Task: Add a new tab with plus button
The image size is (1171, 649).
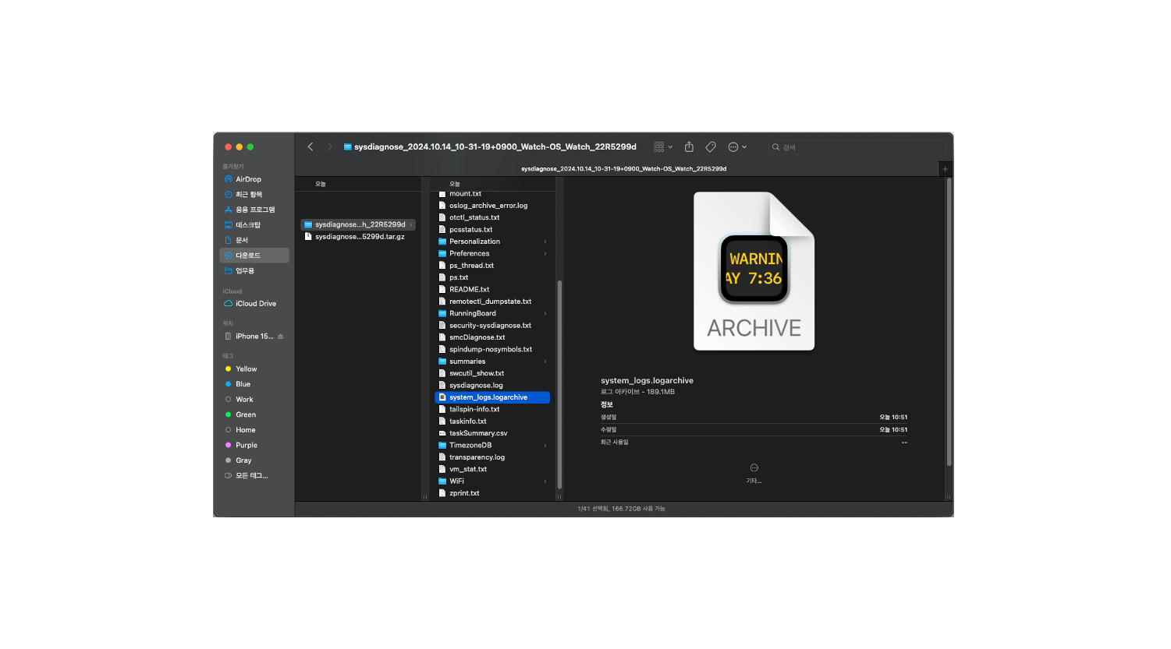Action: (x=945, y=169)
